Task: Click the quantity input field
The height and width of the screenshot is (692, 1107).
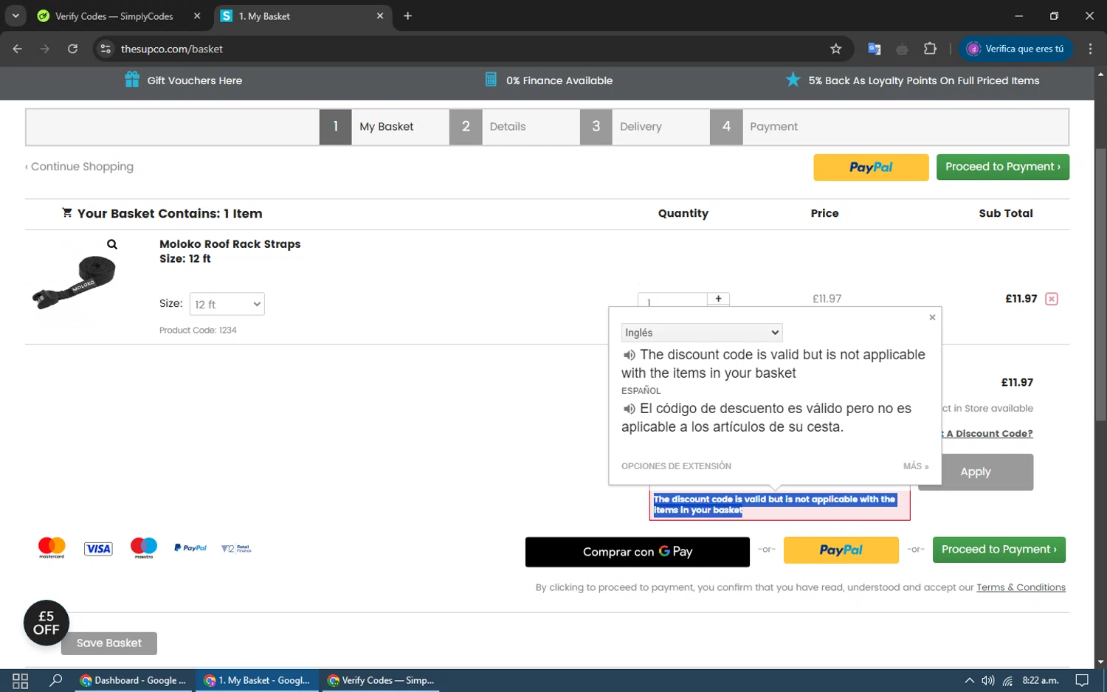Action: pyautogui.click(x=672, y=300)
